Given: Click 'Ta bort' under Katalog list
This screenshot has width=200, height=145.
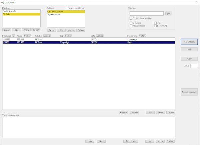Looking at the screenshot, I should 81,30.
